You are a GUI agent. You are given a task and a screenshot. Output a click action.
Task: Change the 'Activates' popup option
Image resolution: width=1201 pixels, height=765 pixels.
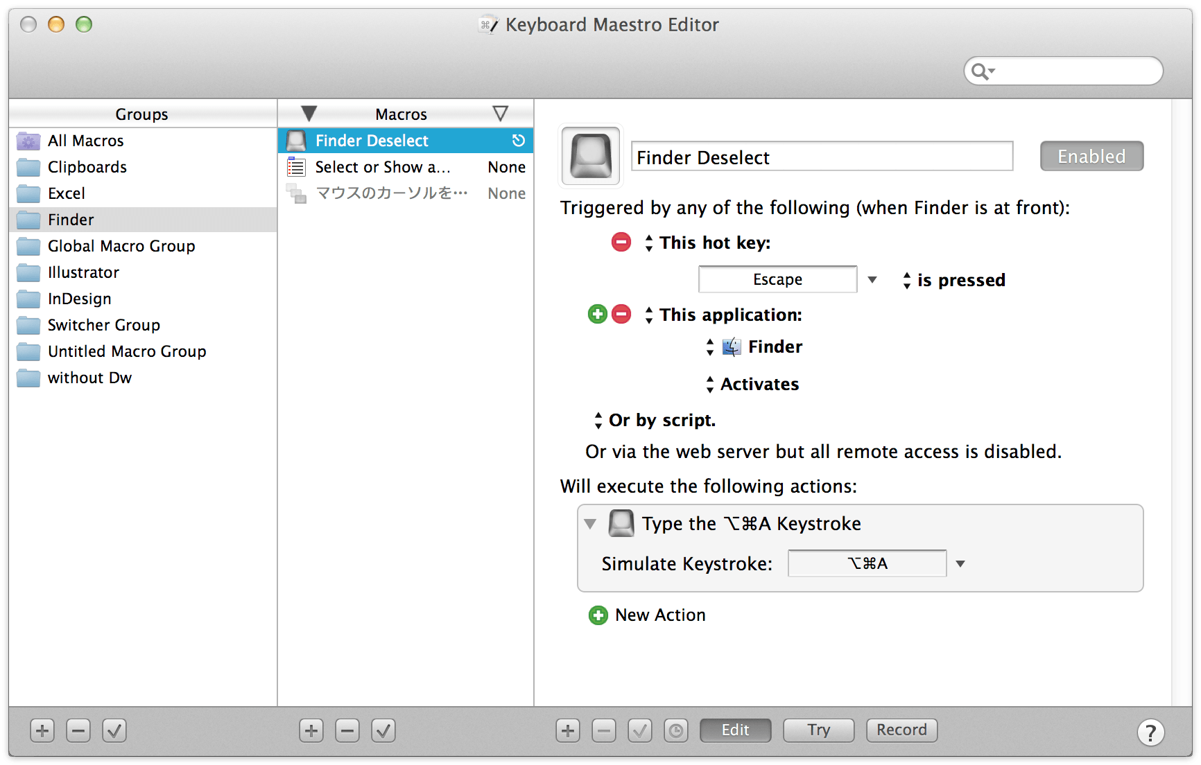pyautogui.click(x=752, y=384)
